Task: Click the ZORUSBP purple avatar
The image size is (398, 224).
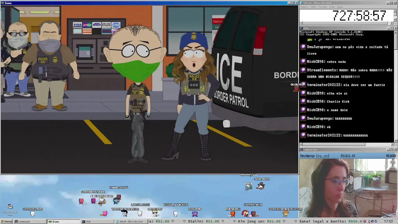Action: [195, 213]
